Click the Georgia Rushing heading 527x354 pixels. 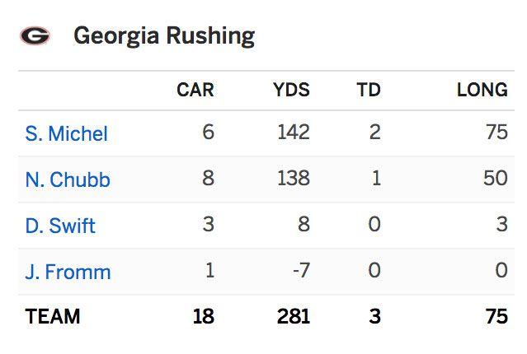(x=163, y=36)
